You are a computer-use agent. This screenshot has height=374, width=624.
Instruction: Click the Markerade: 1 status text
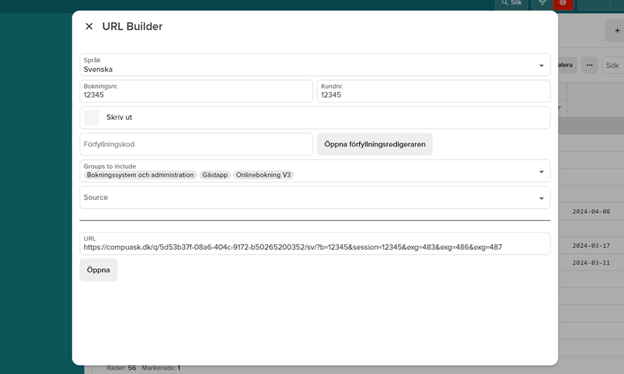click(161, 368)
